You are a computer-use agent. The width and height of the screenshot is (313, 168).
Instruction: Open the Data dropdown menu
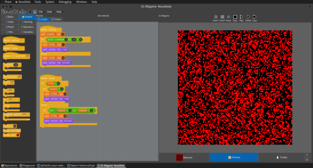coord(50,12)
